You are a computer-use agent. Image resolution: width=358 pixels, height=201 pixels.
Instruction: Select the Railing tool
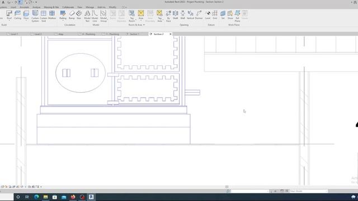pyautogui.click(x=63, y=16)
